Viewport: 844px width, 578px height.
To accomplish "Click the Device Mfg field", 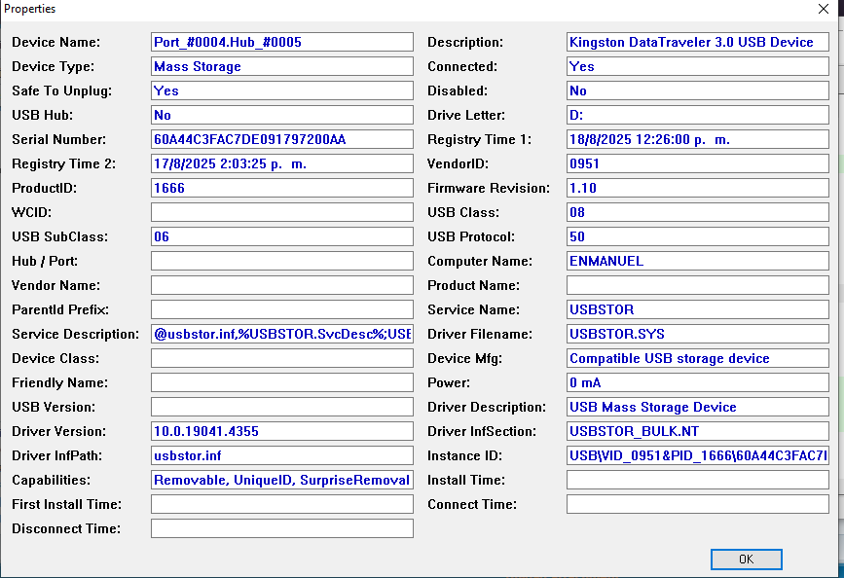I will (698, 358).
